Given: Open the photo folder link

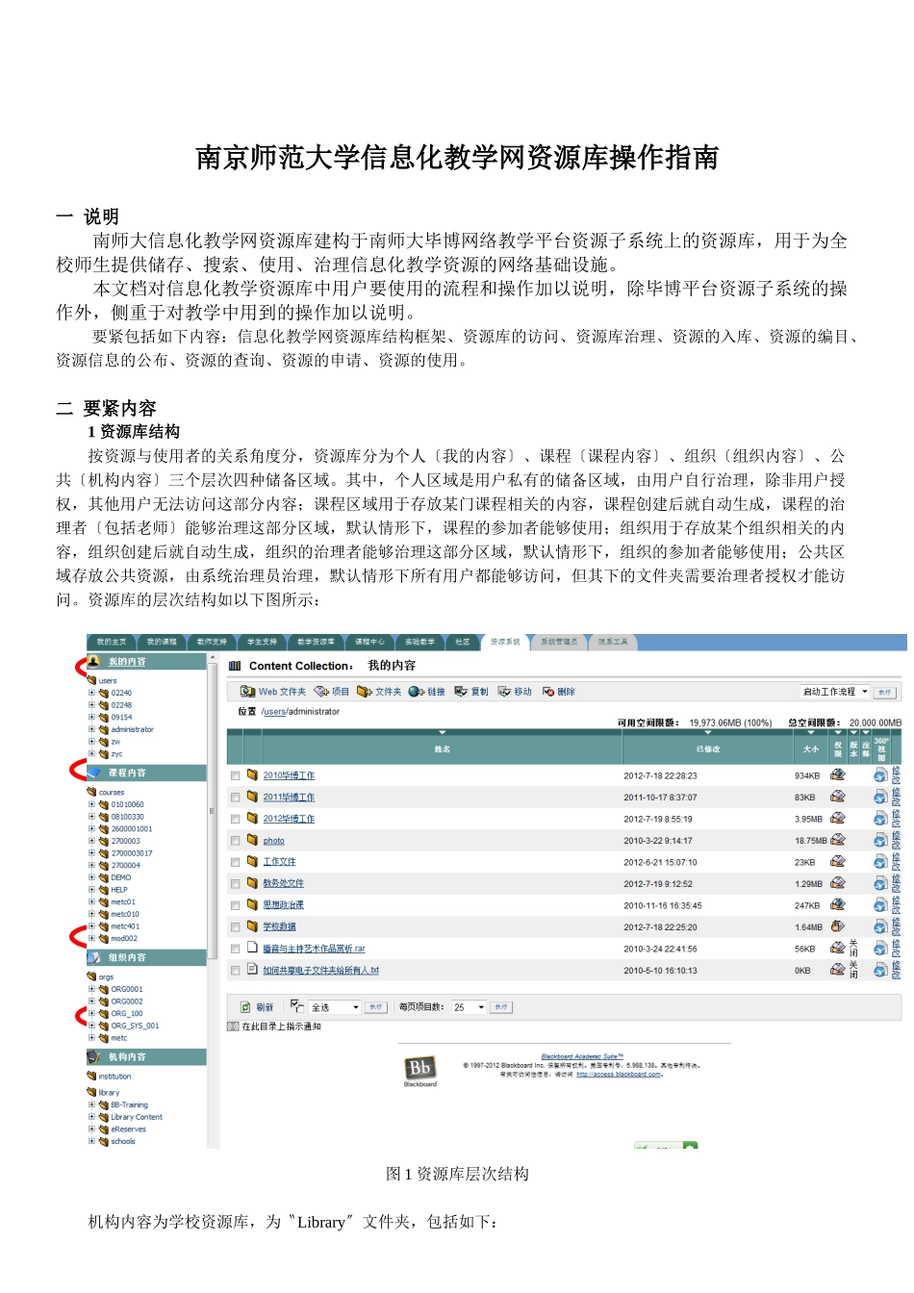Looking at the screenshot, I should pyautogui.click(x=273, y=841).
